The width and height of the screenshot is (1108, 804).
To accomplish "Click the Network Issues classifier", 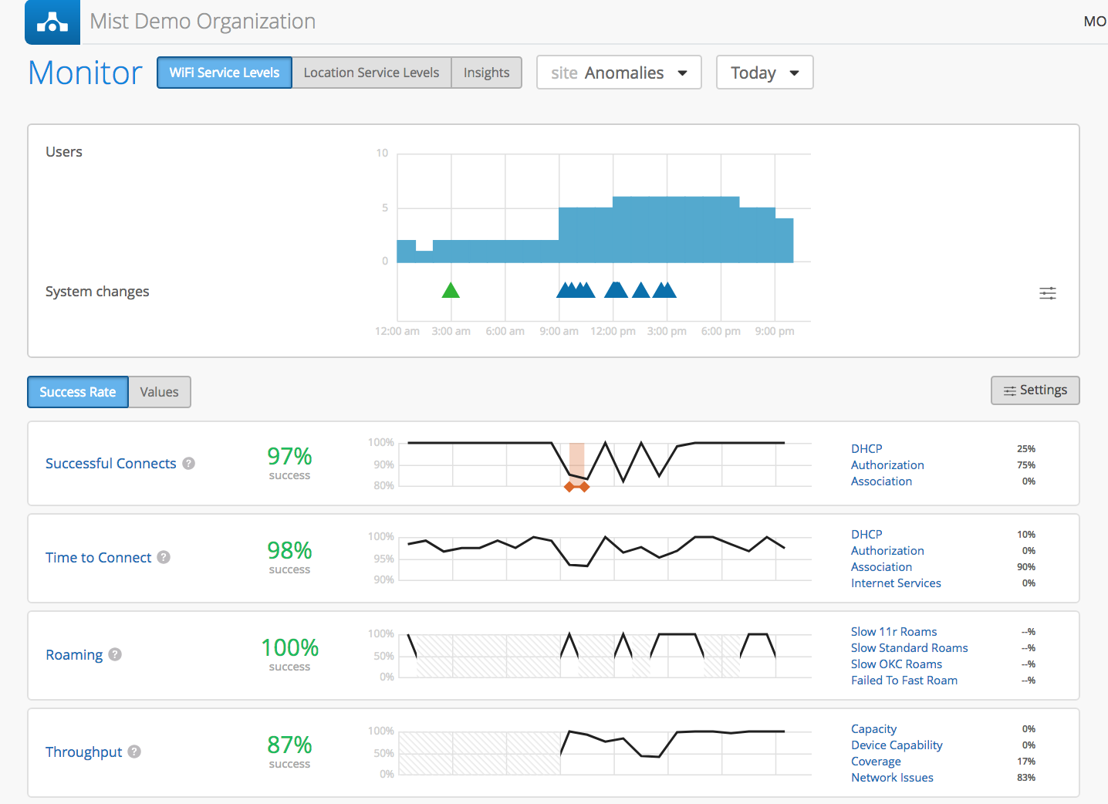I will [x=892, y=777].
